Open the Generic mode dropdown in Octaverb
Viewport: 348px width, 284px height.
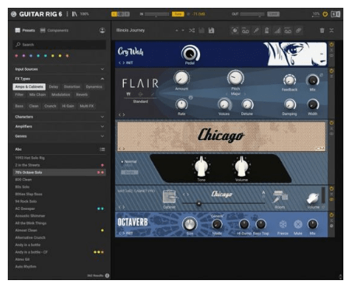217,216
